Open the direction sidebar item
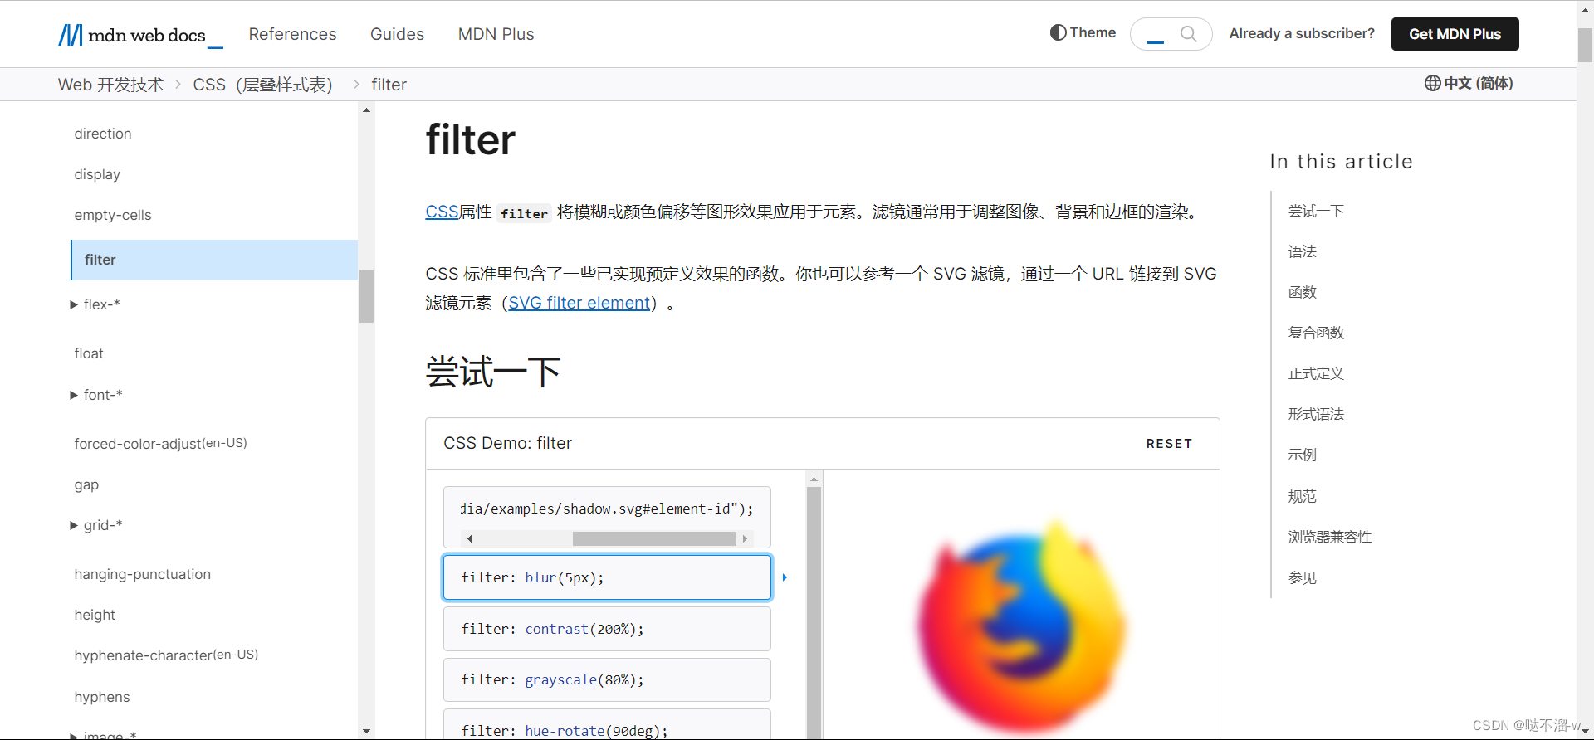This screenshot has height=740, width=1594. tap(103, 134)
